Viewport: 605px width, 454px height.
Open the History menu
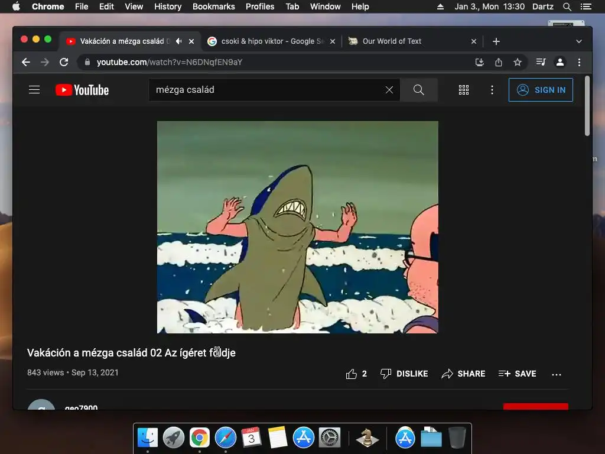[168, 7]
